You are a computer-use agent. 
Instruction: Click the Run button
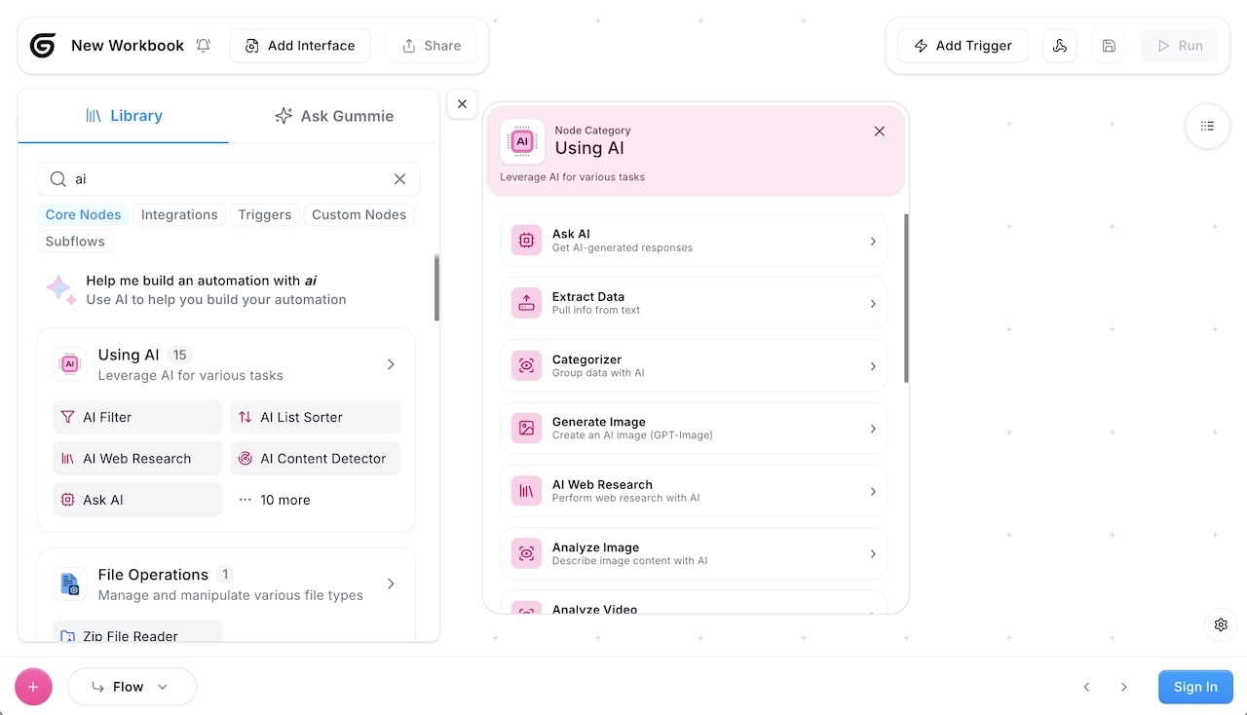click(1179, 46)
